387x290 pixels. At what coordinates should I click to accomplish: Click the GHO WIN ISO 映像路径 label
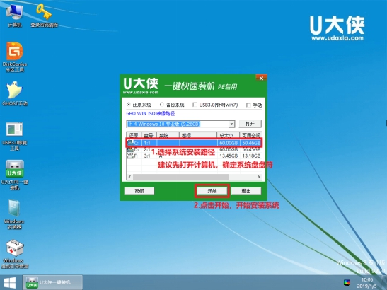[151, 114]
